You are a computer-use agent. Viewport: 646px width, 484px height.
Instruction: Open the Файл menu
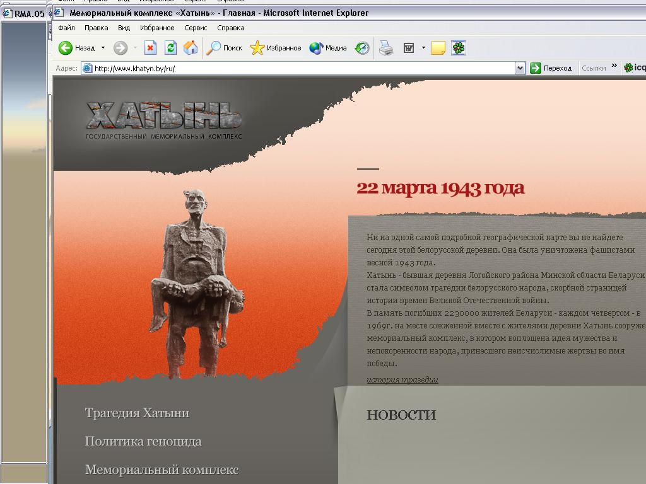(66, 28)
